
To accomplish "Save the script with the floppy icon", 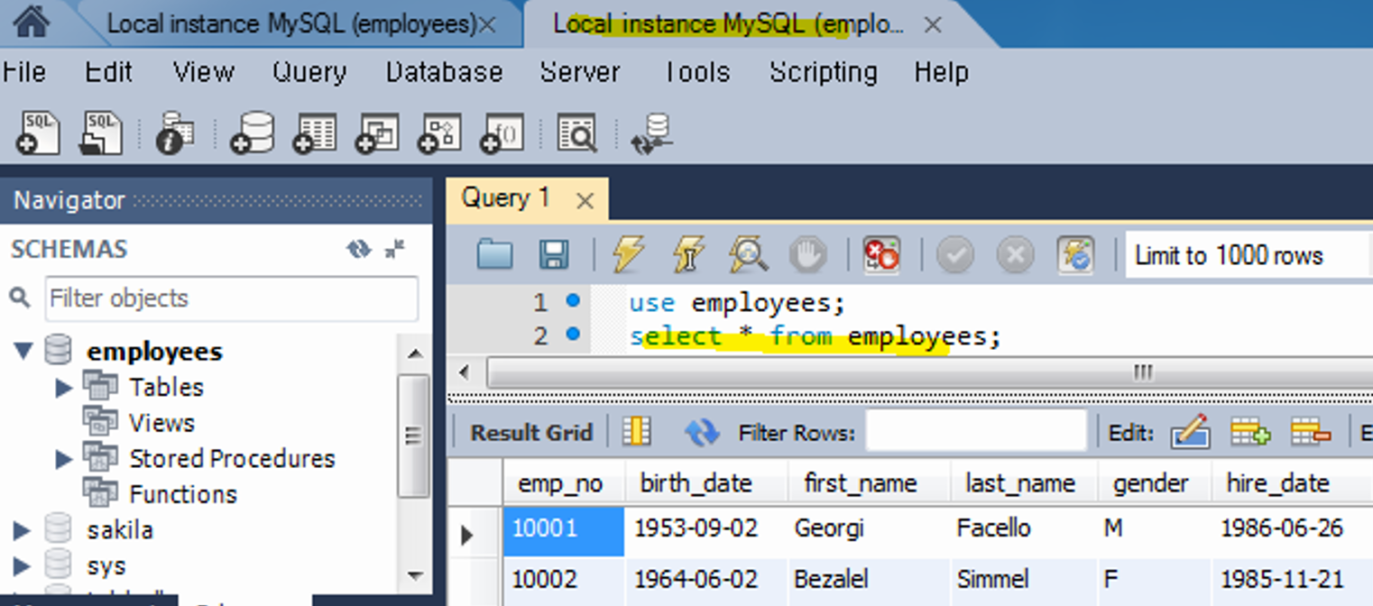I will tap(553, 255).
